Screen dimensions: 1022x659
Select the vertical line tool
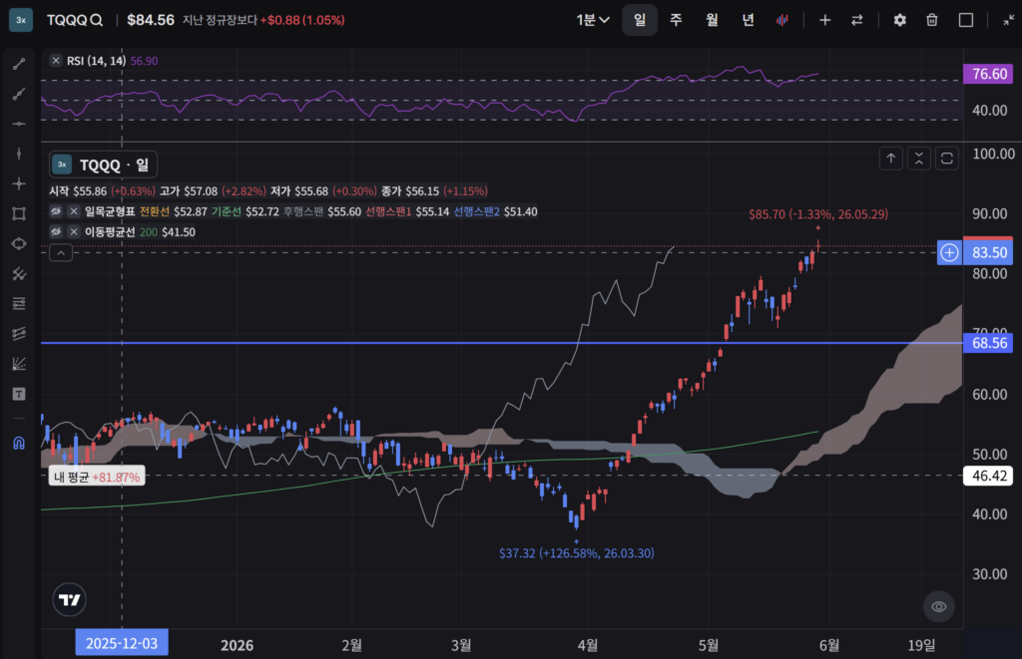click(x=19, y=154)
